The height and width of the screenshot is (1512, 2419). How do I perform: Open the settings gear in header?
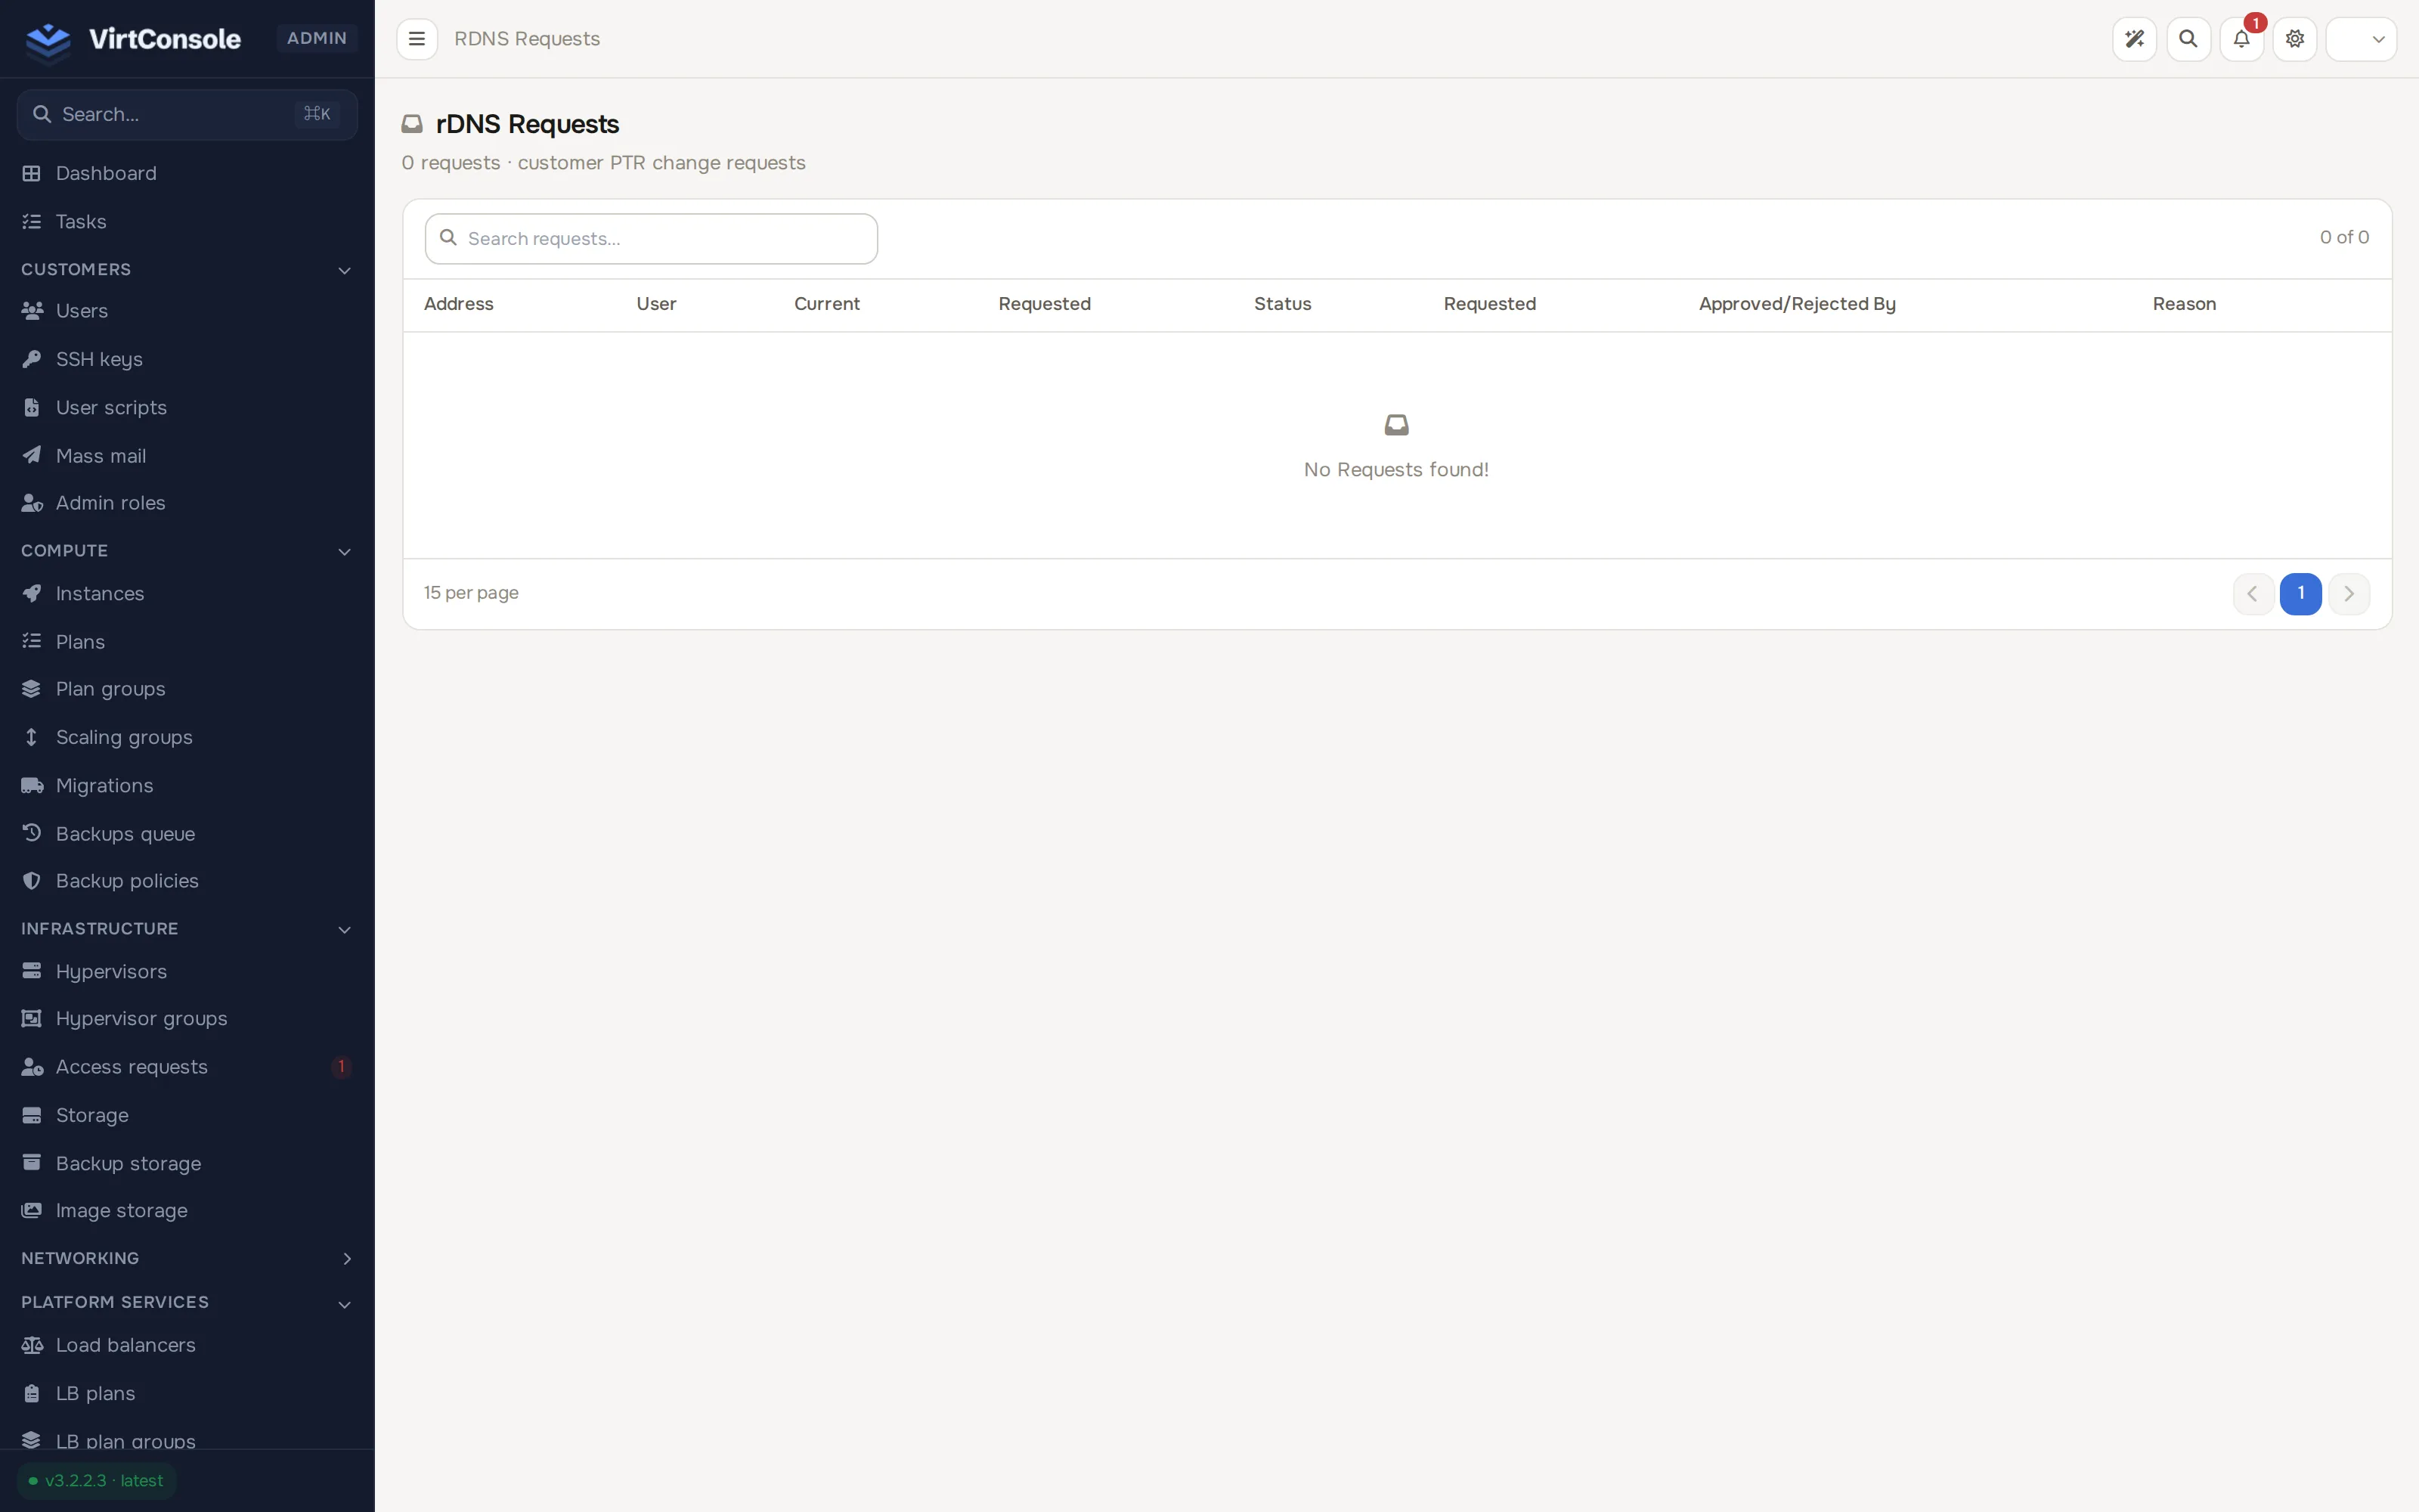click(x=2295, y=39)
